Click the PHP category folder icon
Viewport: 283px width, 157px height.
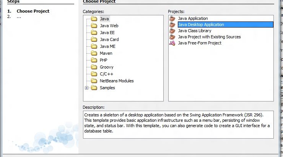[x=94, y=60]
